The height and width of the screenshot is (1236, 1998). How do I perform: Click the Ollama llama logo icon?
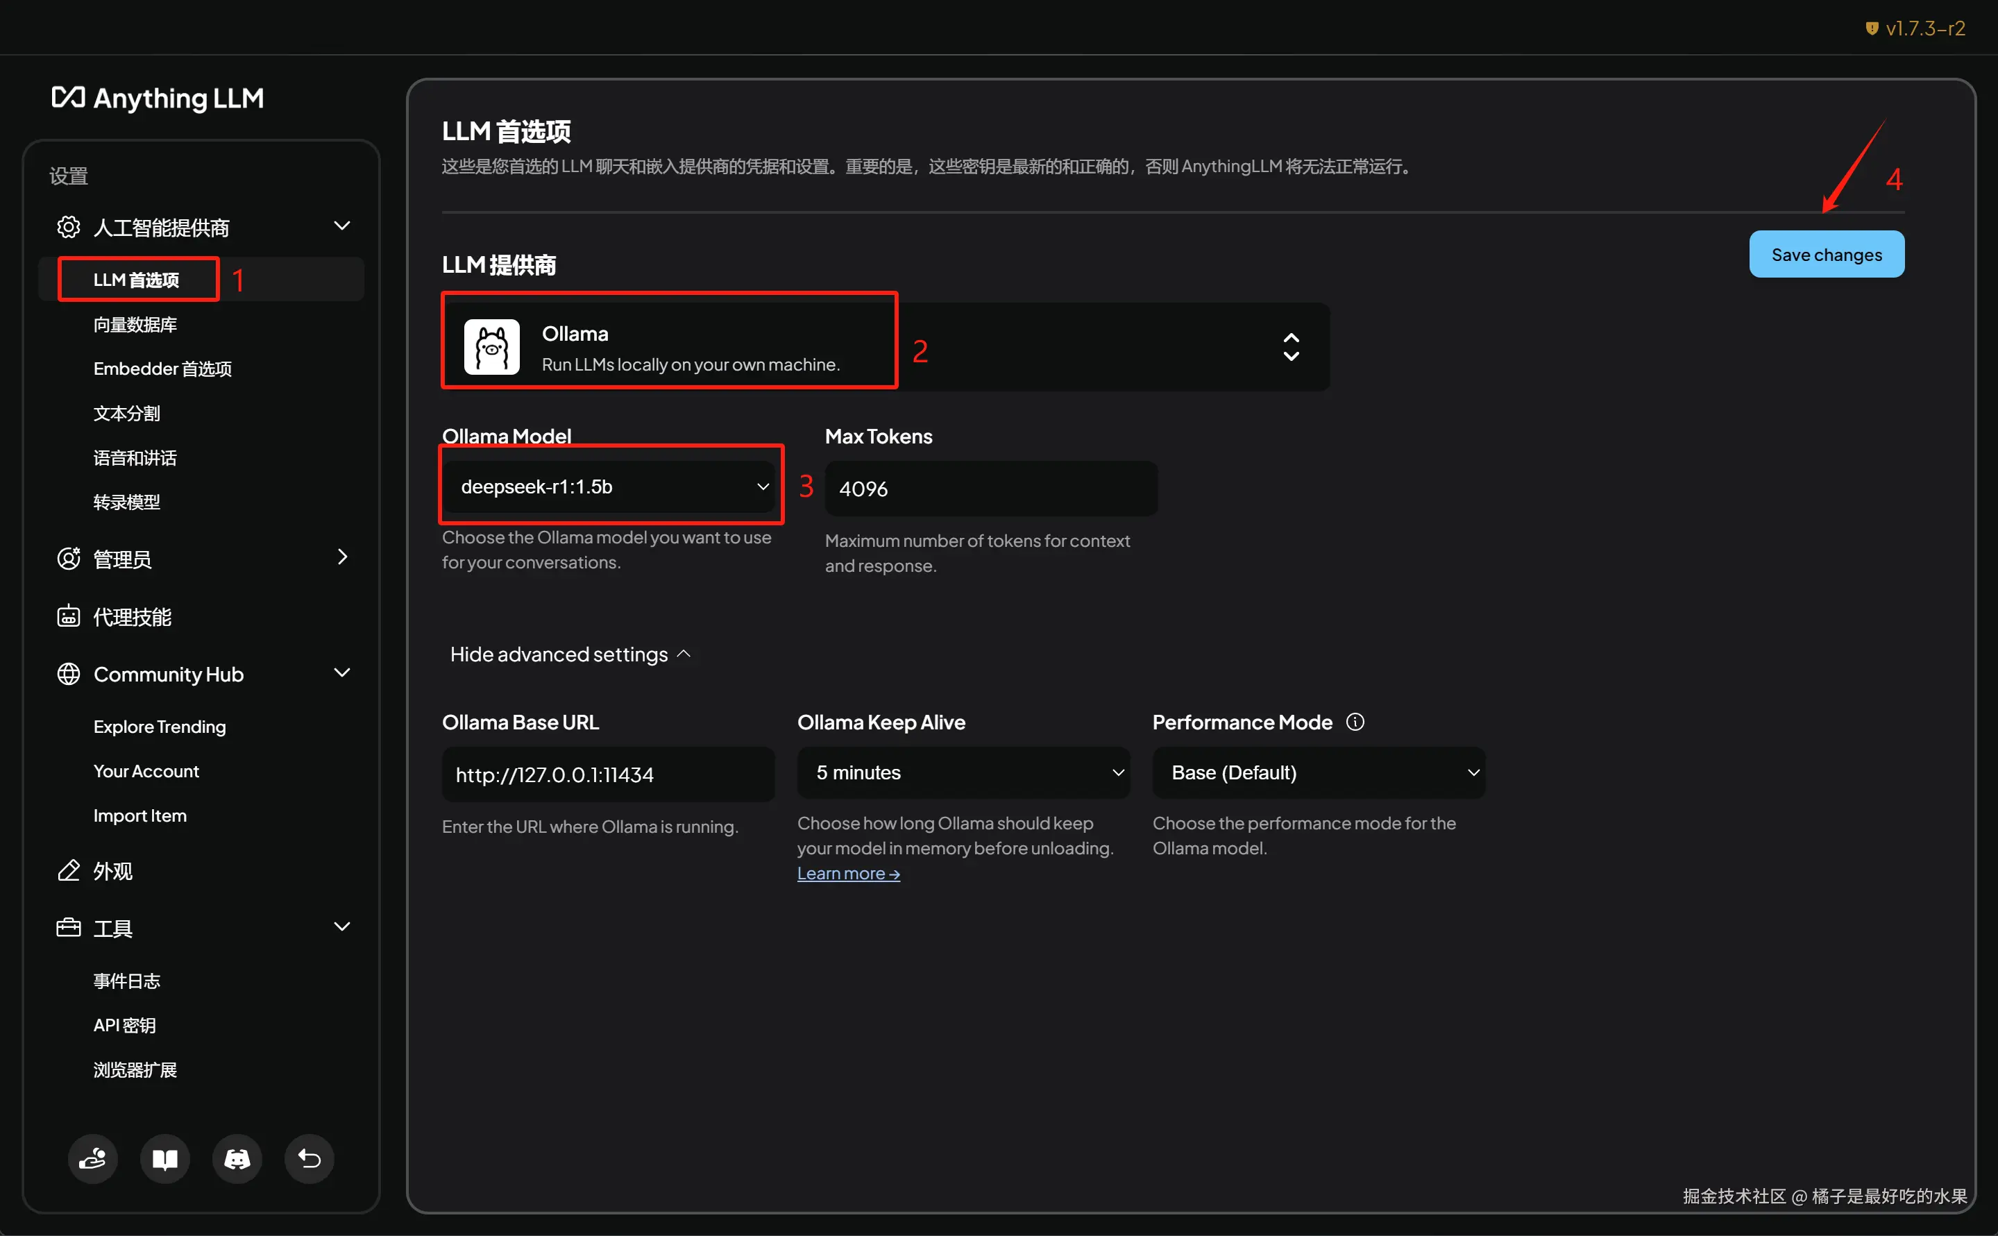[492, 346]
